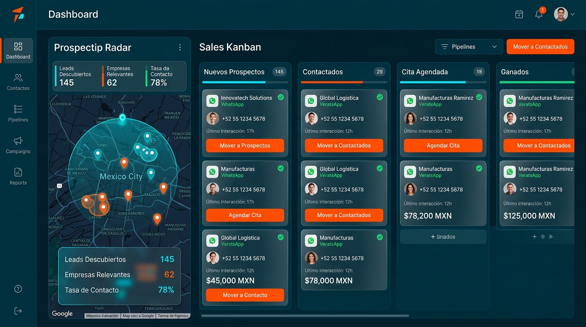Screen dimensions: 586x327
Task: Click the orange Mover a Contactados header button
Action: (x=540, y=47)
